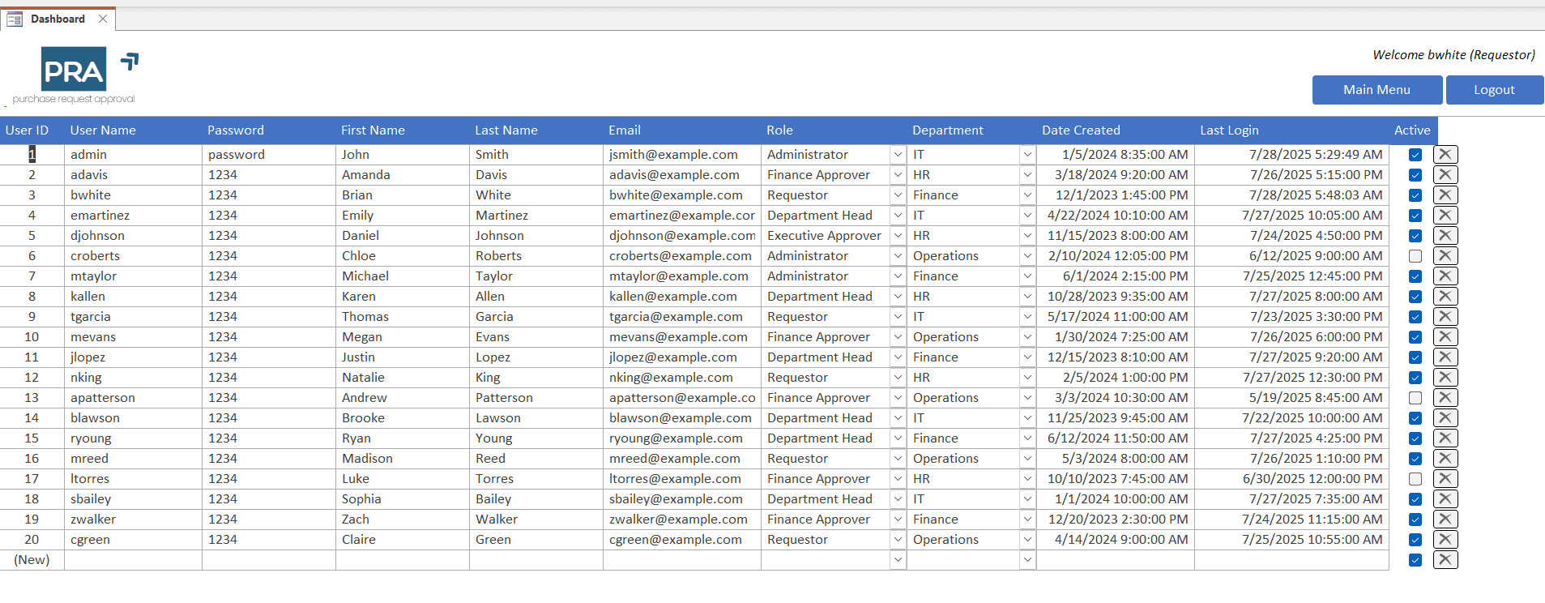1545x603 pixels.
Task: Disable Active for mtaylor
Action: click(x=1415, y=276)
